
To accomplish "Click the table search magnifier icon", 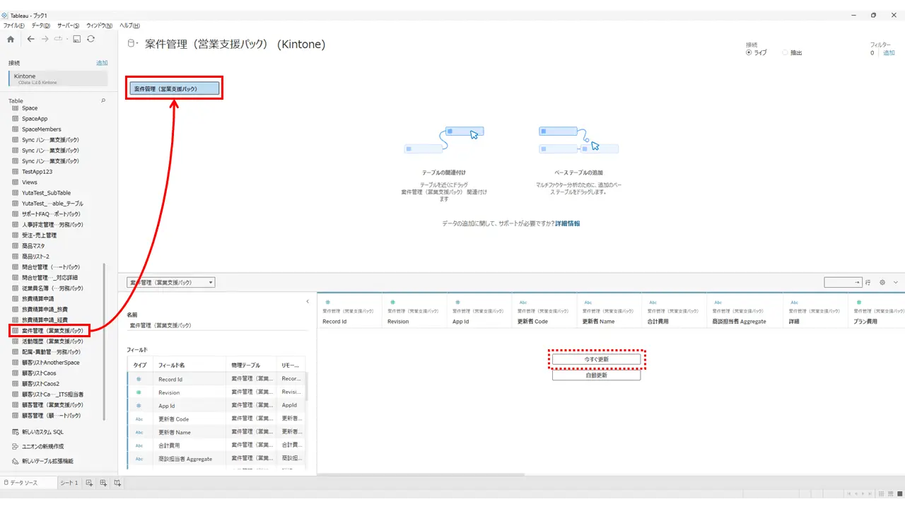I will click(103, 101).
